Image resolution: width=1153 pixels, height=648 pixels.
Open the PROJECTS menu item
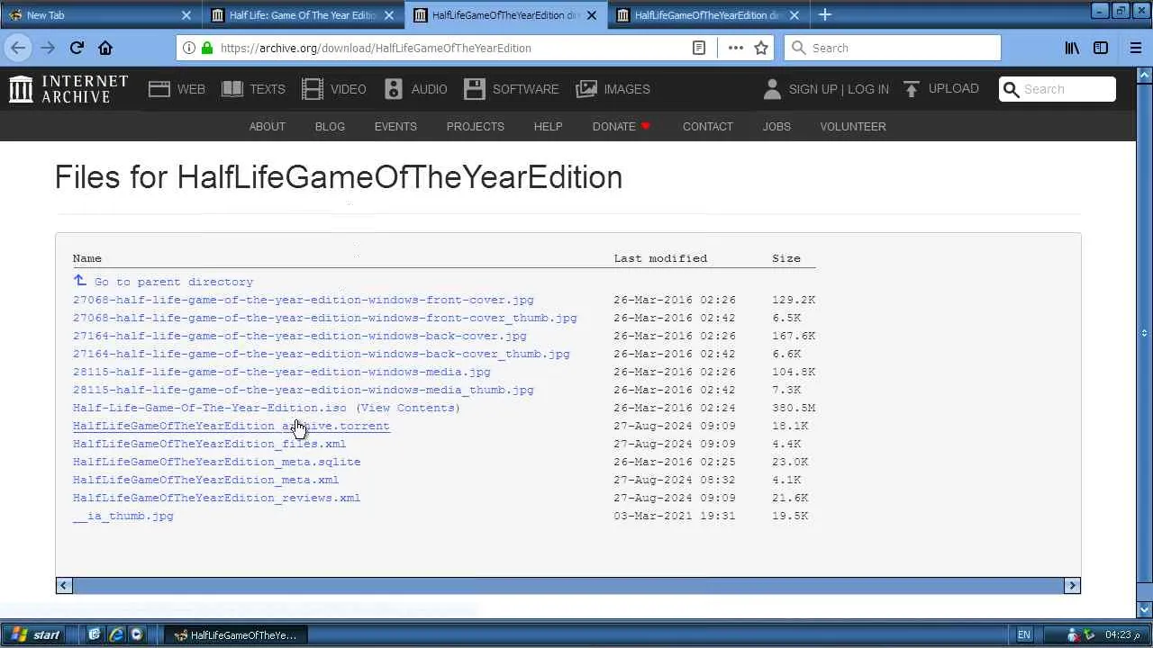coord(475,127)
